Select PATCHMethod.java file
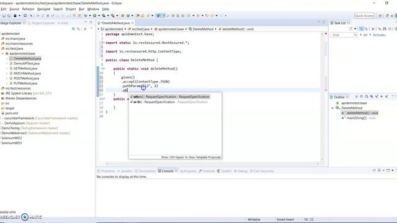This screenshot has height=223, width=397. pos(27,73)
